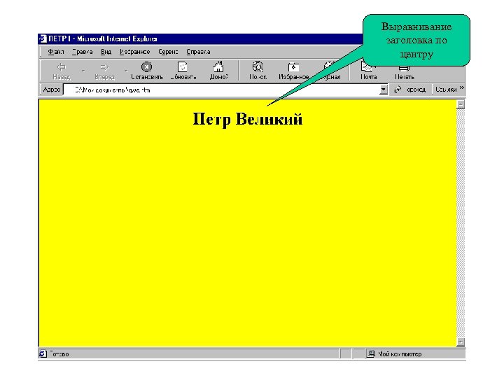Click the page icon in status bar
The image size is (504, 378).
pyautogui.click(x=43, y=354)
